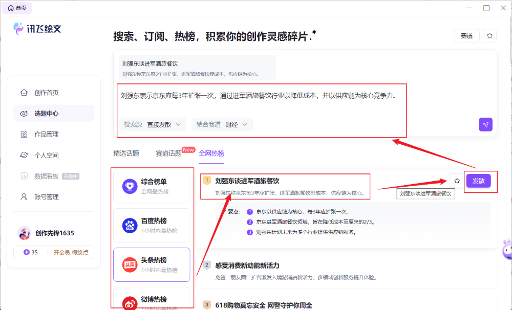Click key point 京东以供应链为核心，每3年应扩张一次
The width and height of the screenshot is (512, 310).
[x=303, y=212]
